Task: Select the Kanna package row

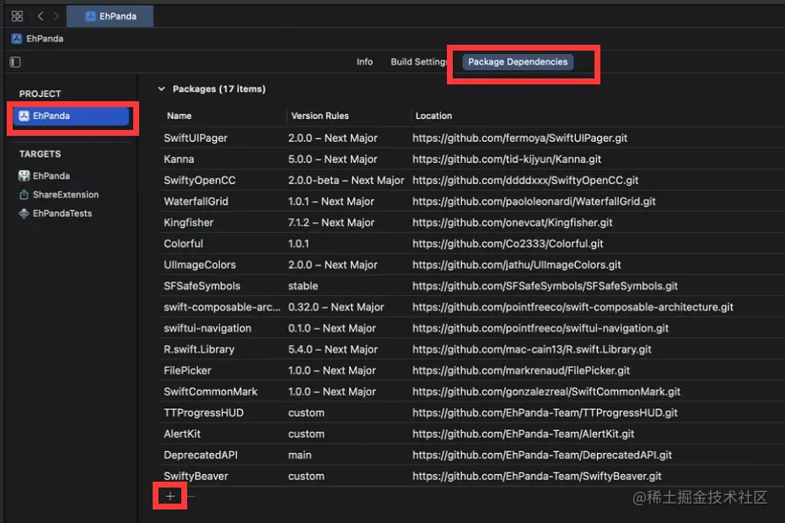Action: (x=470, y=159)
